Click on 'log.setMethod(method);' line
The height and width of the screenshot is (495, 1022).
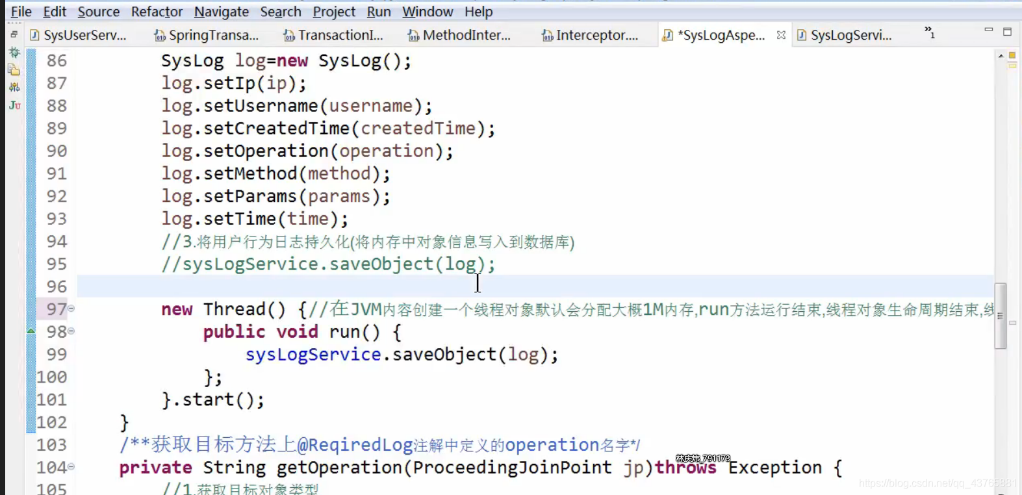(x=276, y=173)
